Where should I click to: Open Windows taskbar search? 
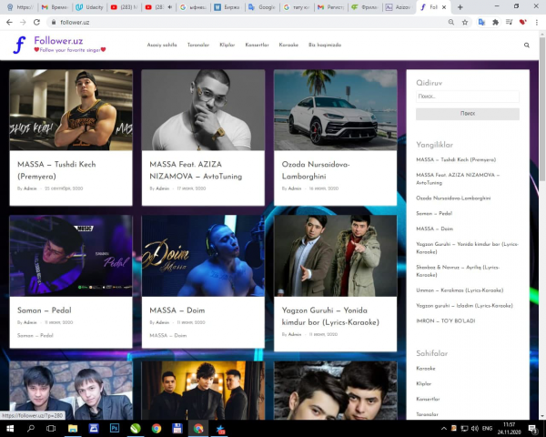click(31, 428)
